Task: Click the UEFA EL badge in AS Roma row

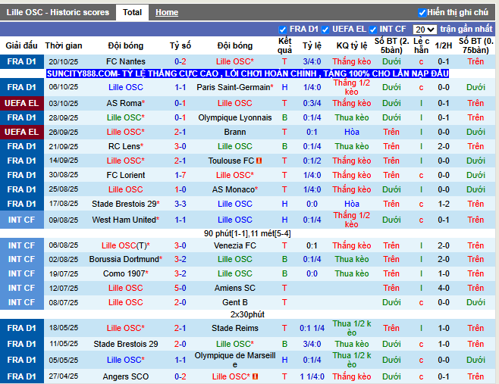Action: click(x=20, y=103)
